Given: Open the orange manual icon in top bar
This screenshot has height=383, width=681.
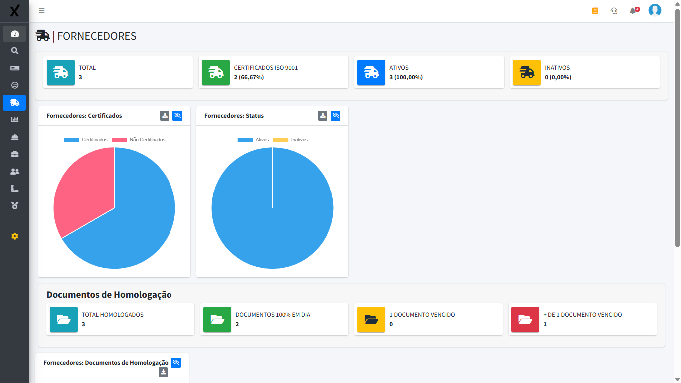Looking at the screenshot, I should click(x=594, y=10).
